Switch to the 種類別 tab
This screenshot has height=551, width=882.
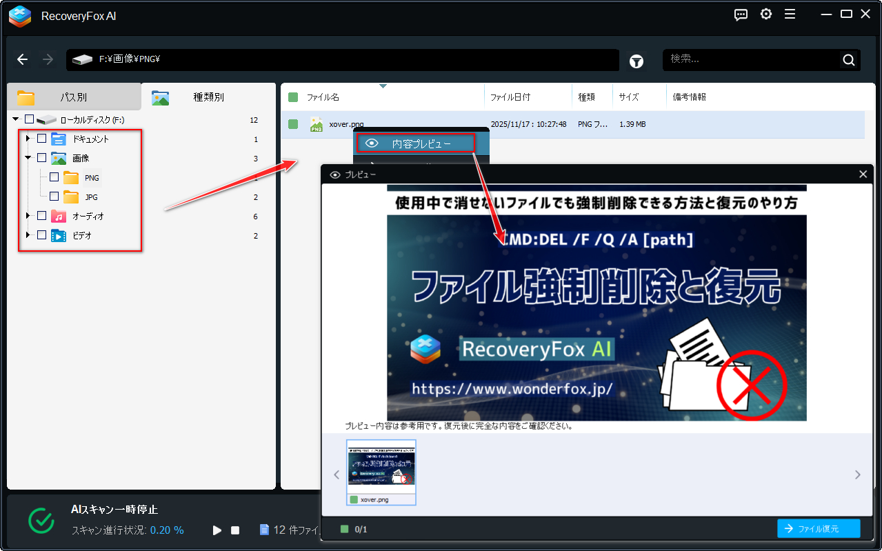pyautogui.click(x=208, y=96)
